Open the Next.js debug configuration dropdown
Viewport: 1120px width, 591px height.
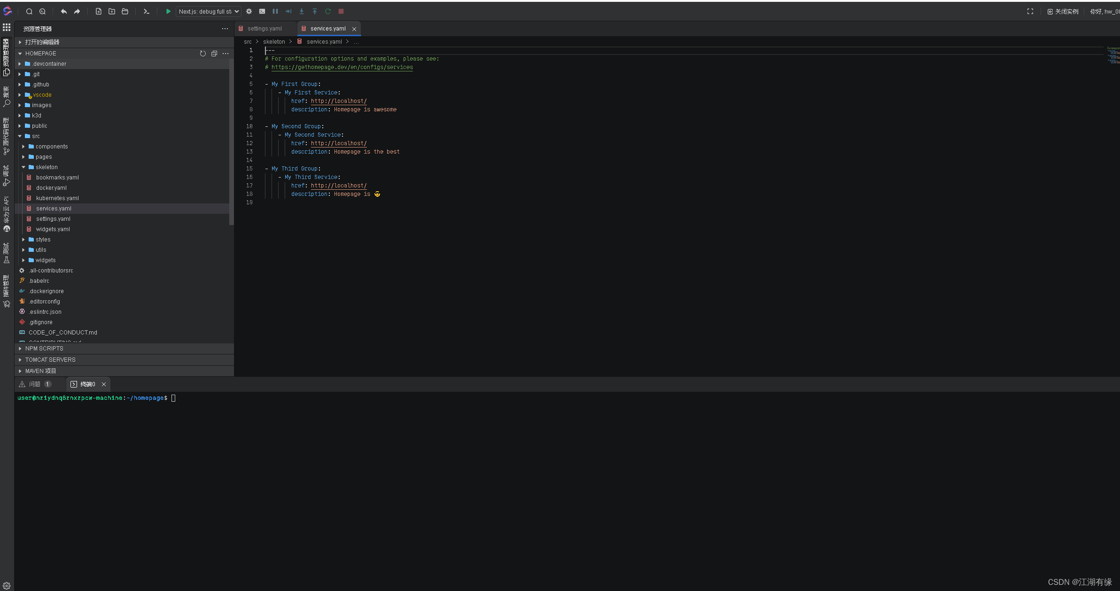coord(209,11)
